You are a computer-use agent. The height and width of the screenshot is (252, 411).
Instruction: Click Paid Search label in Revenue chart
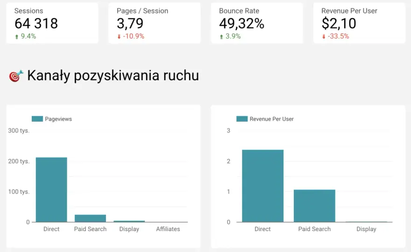tap(314, 229)
